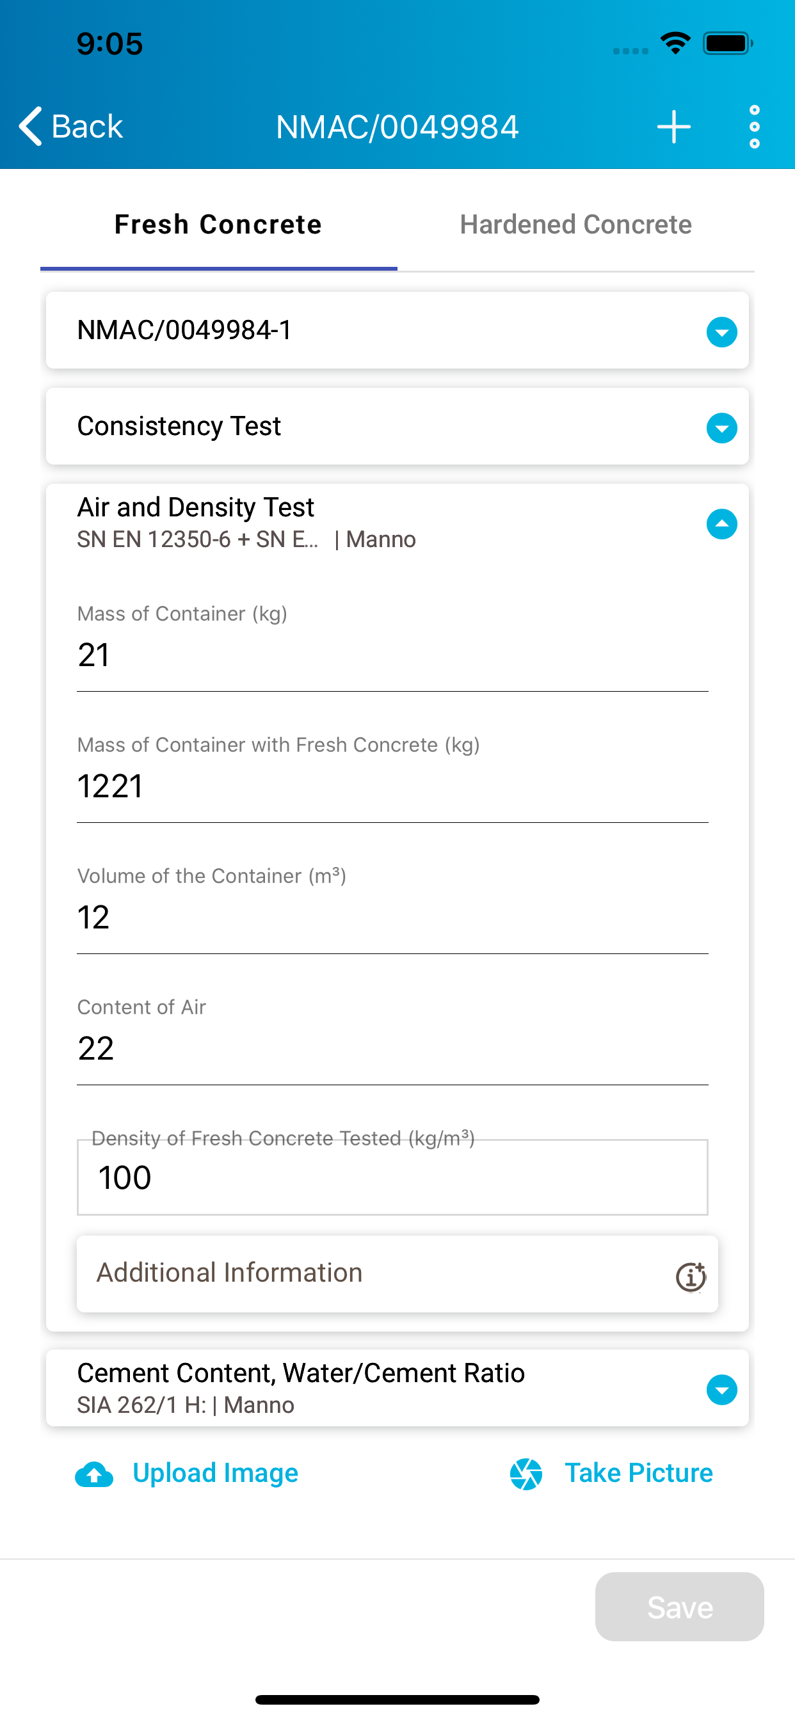The image size is (795, 1720).
Task: Expand Cement Content, Water/Cement Ratio section
Action: [721, 1389]
